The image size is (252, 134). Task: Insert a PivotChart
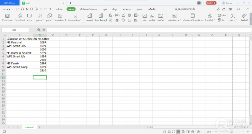20,17
